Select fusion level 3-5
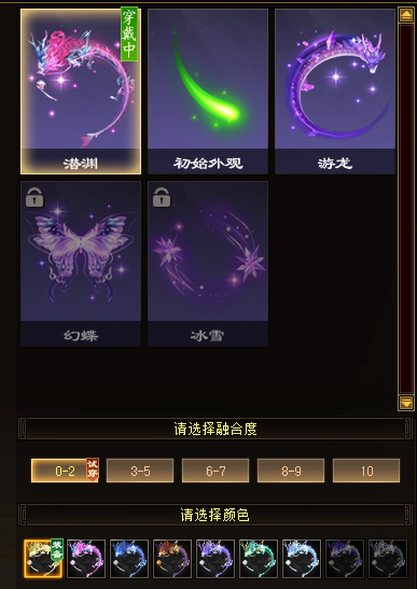Screen dimensions: 417x589 [x=140, y=471]
